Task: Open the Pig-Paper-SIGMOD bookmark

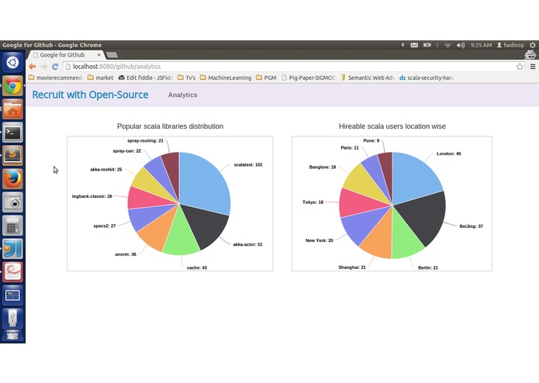Action: tap(308, 78)
